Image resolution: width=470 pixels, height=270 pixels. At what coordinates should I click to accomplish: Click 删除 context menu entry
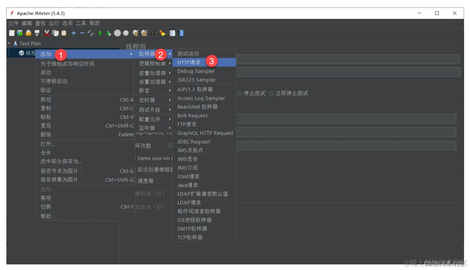point(85,135)
